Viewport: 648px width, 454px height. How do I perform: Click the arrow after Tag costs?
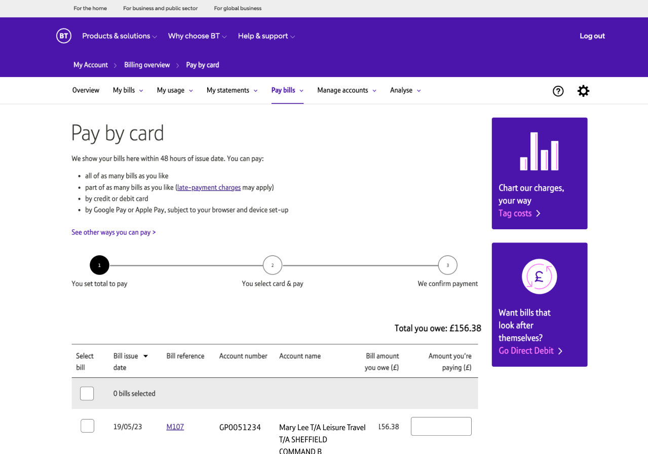538,214
